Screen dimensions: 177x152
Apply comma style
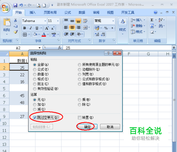[x=112, y=28]
